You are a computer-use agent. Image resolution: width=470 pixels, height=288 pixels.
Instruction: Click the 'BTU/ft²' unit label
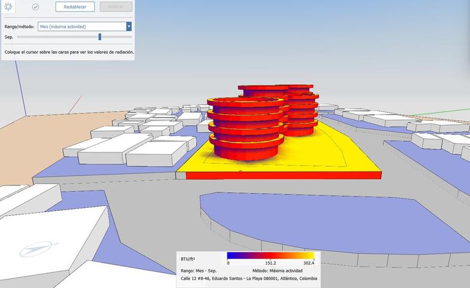click(188, 259)
